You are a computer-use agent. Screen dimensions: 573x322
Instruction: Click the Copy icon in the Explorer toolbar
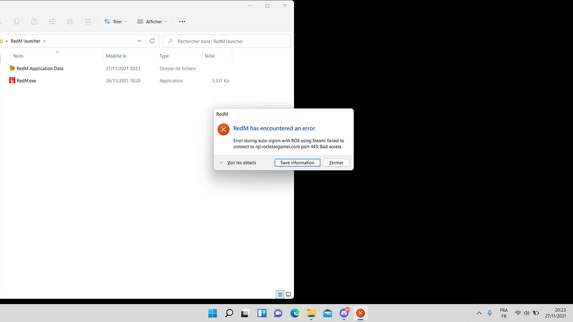point(17,21)
